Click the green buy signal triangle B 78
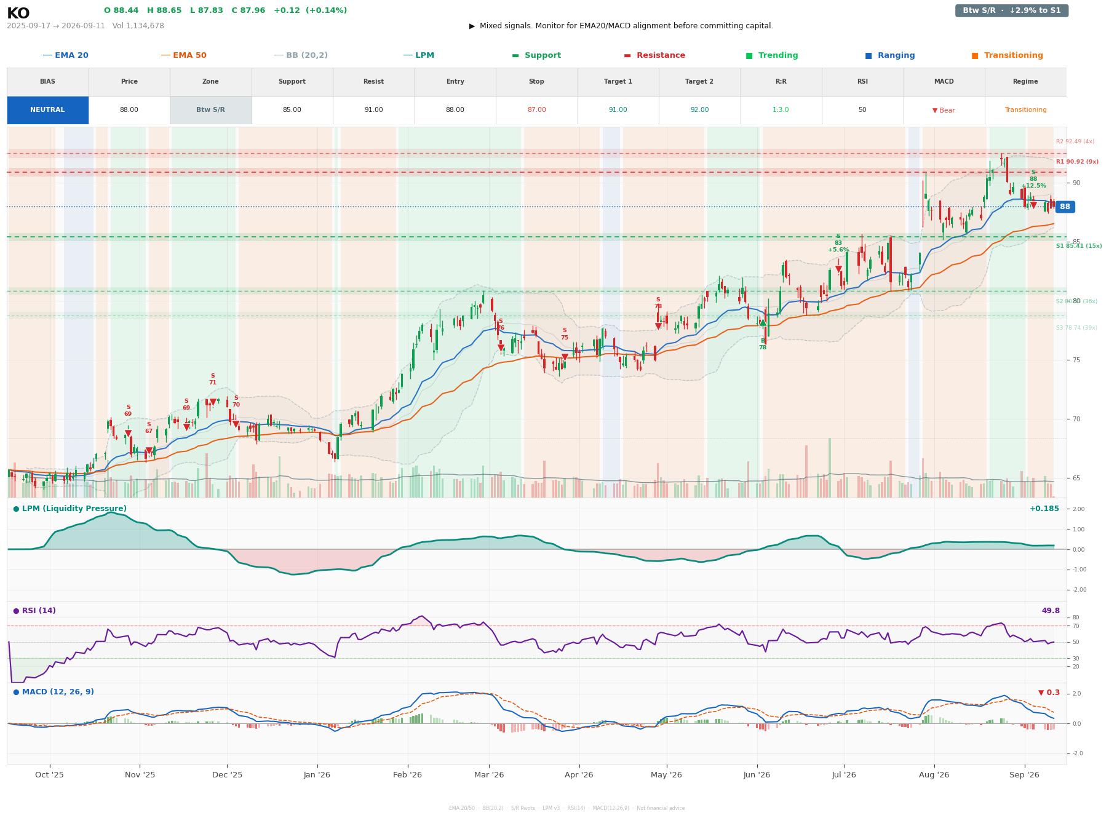Image resolution: width=1109 pixels, height=818 pixels. pyautogui.click(x=763, y=323)
